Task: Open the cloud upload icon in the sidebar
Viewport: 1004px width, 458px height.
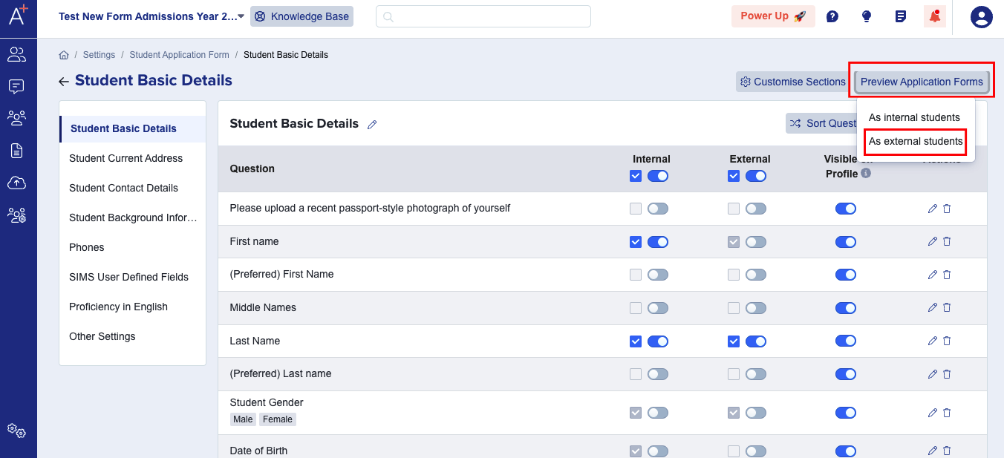Action: point(16,183)
